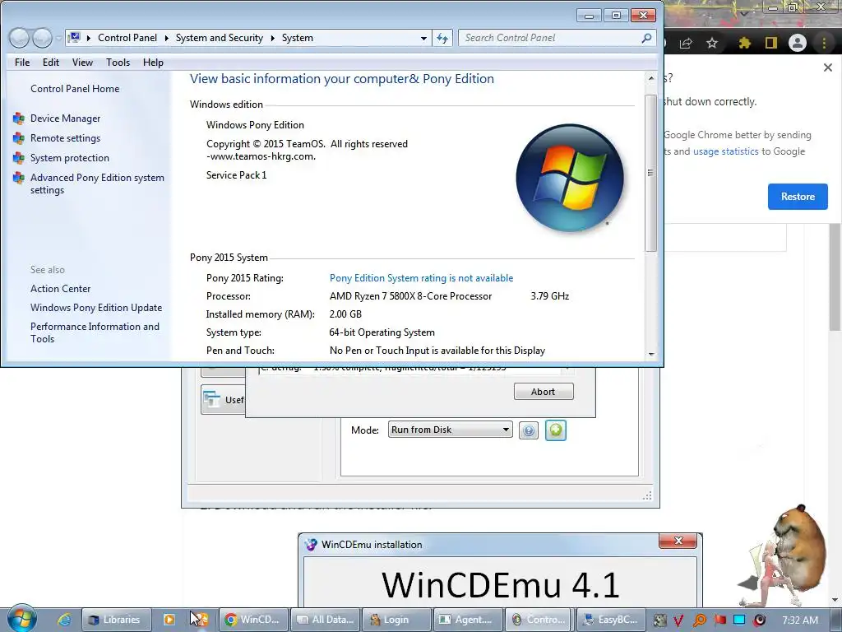Click System window scrollbar down arrow
842x632 pixels.
tap(651, 354)
